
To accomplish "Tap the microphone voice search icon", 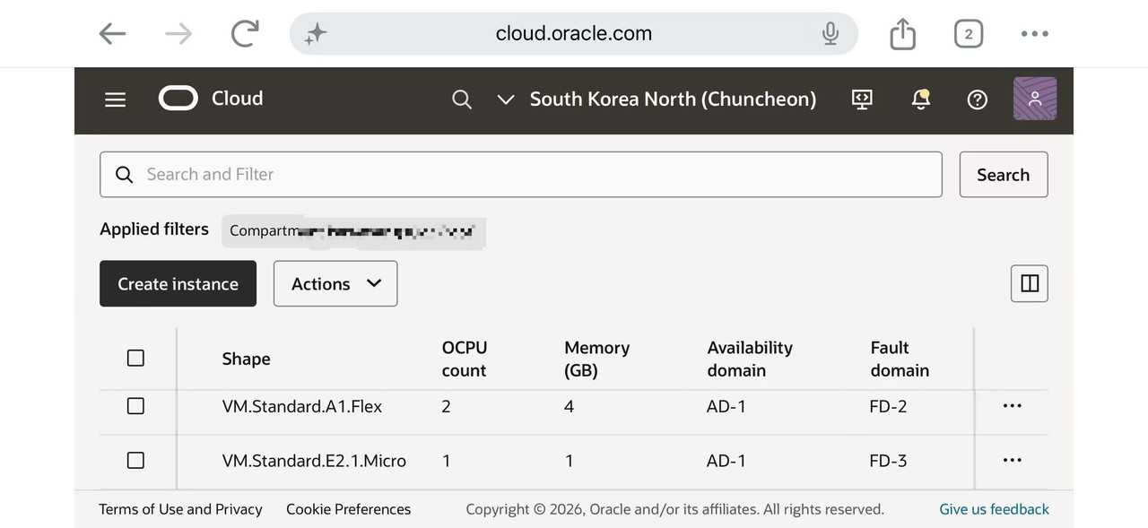I will [x=831, y=34].
